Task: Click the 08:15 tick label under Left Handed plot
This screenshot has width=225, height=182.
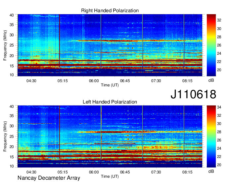Action: pos(187,172)
